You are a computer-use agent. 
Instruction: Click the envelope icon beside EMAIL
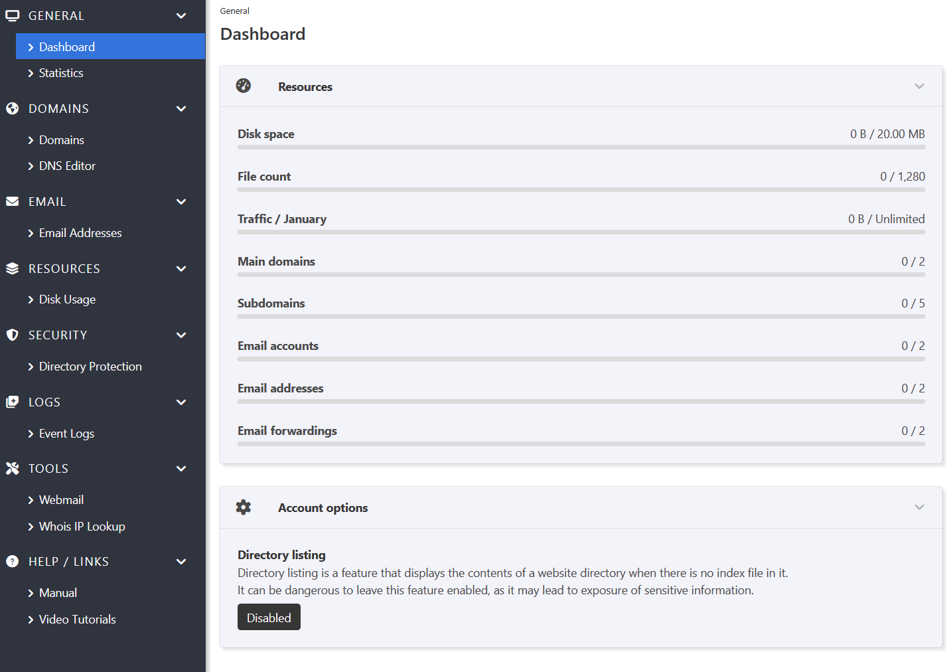point(12,201)
